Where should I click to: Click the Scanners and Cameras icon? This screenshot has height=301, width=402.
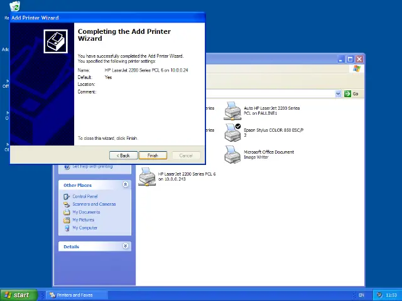tap(67, 204)
